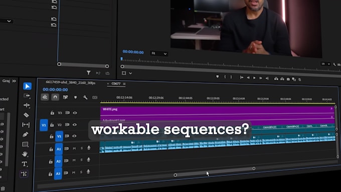Image resolution: width=341 pixels, height=192 pixels.
Task: Open the C0677 sequence panel menu
Action: coord(124,84)
